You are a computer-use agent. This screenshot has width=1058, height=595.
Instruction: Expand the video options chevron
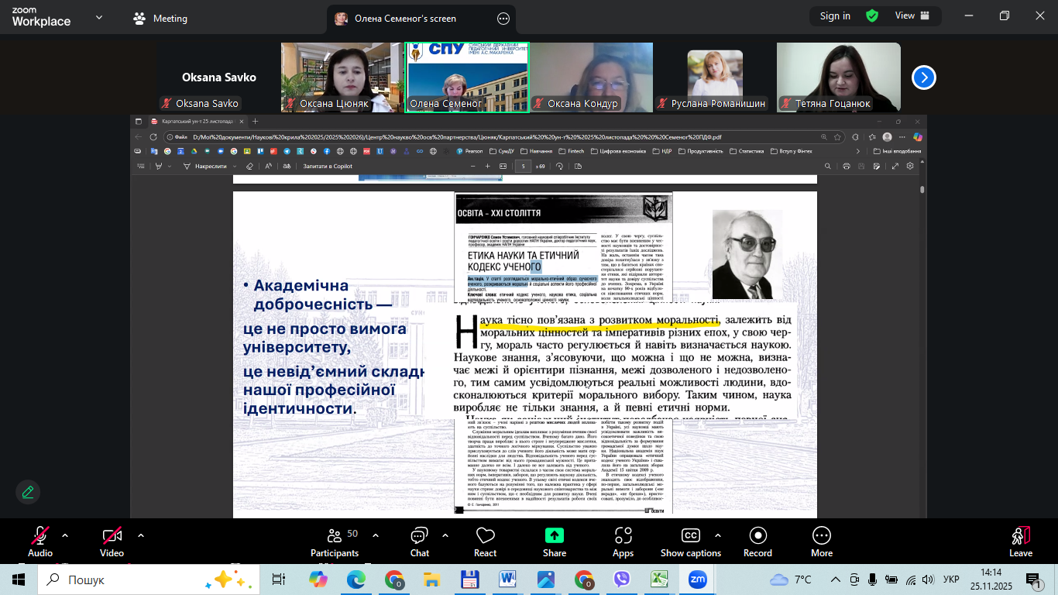pyautogui.click(x=141, y=535)
